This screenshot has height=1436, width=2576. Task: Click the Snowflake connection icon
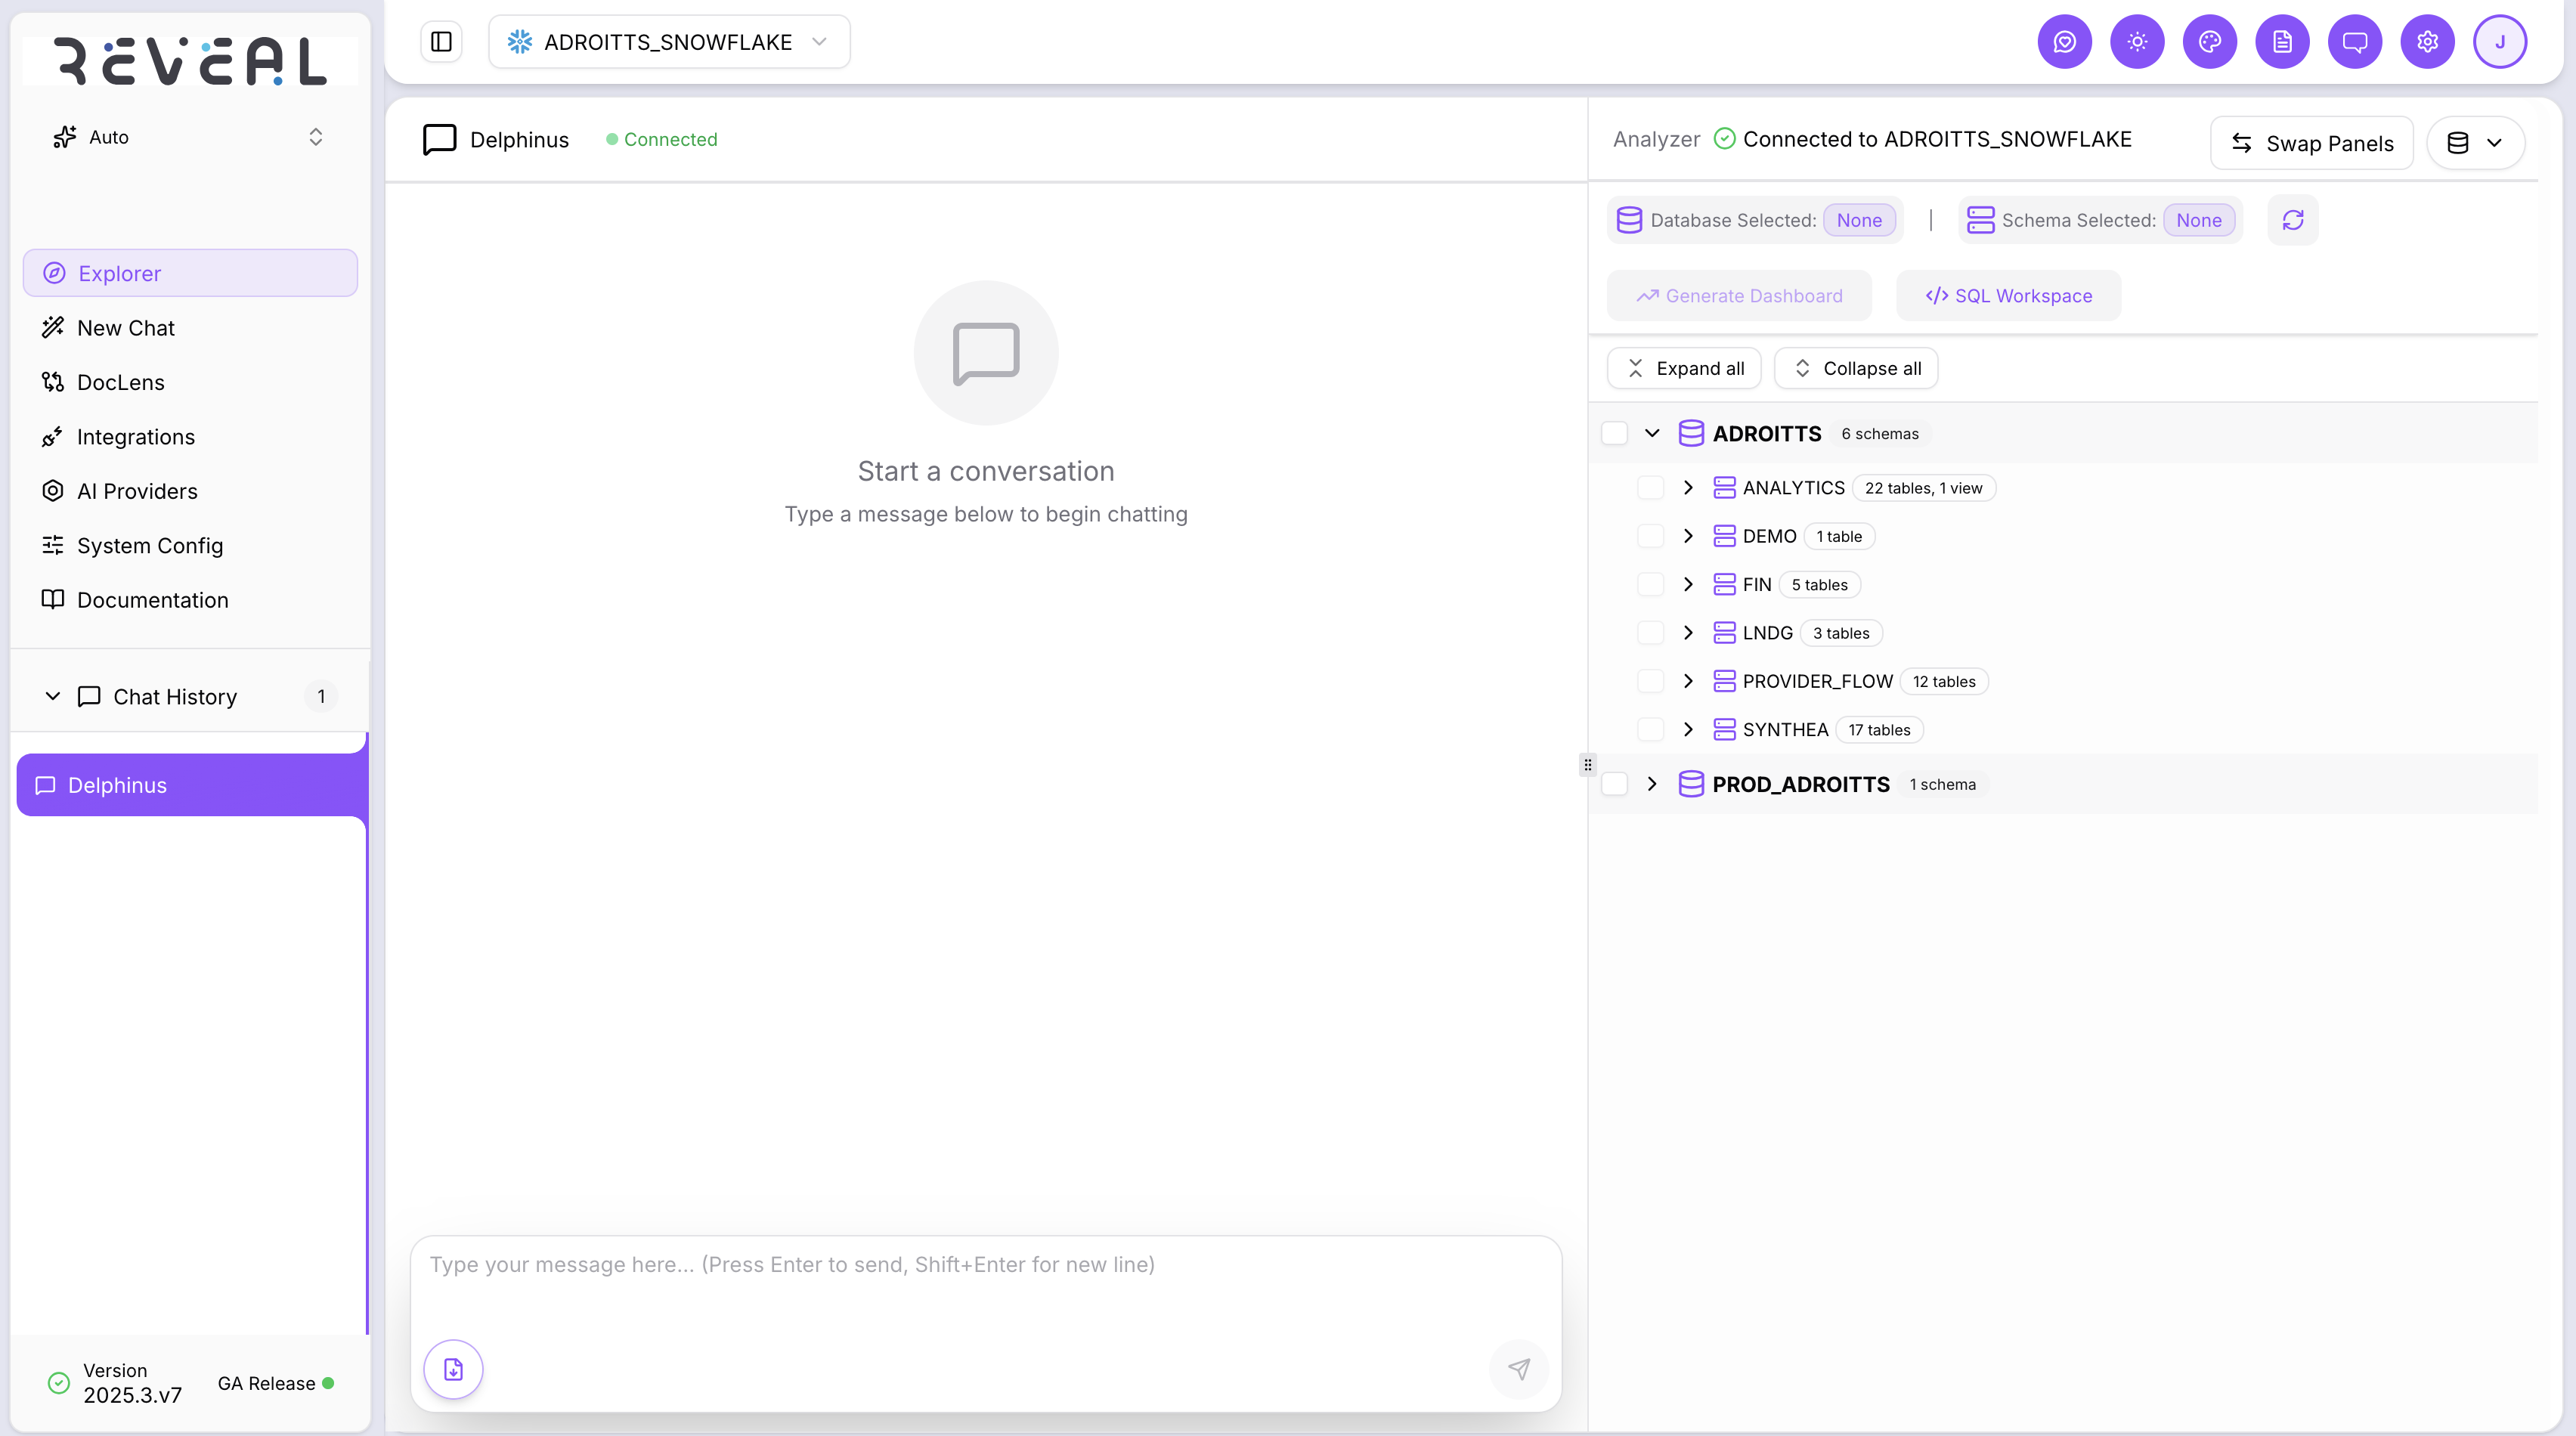[519, 41]
